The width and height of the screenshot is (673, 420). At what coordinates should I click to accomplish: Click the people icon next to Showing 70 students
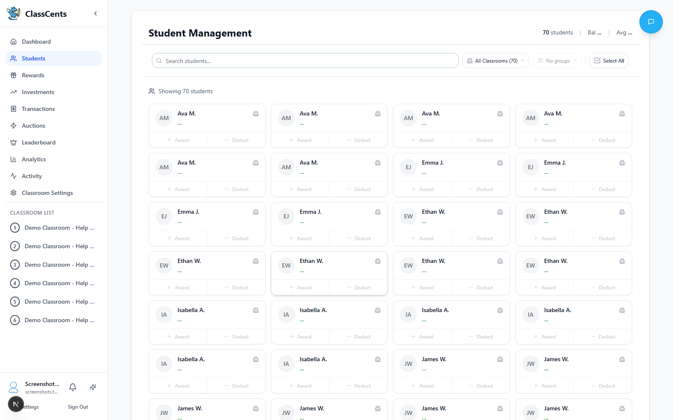coord(152,91)
